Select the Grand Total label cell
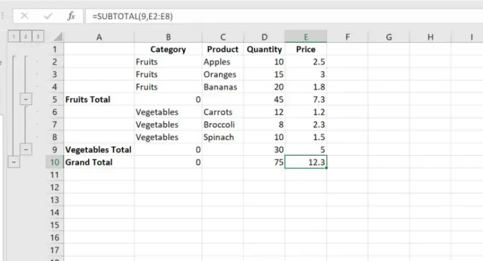The width and height of the screenshot is (483, 261). click(x=99, y=163)
